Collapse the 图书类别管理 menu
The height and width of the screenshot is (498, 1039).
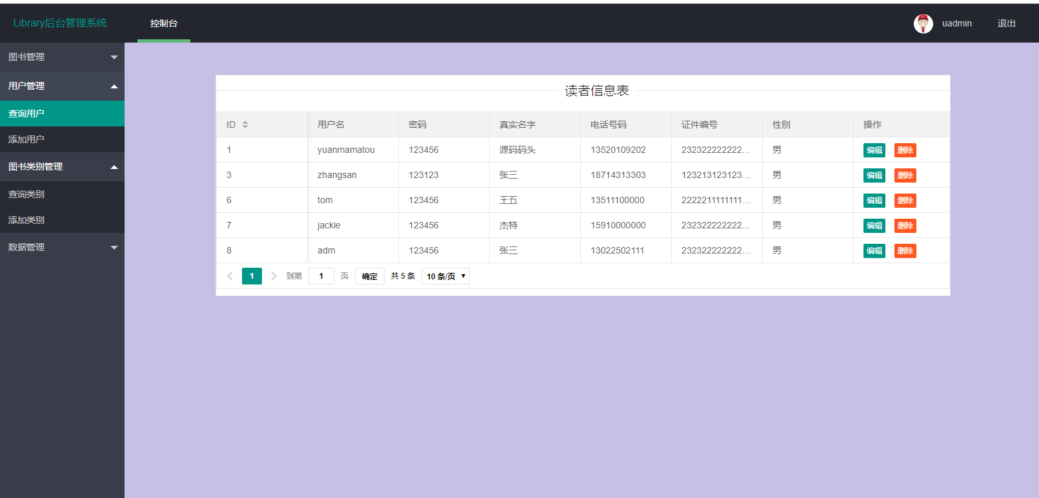point(62,166)
